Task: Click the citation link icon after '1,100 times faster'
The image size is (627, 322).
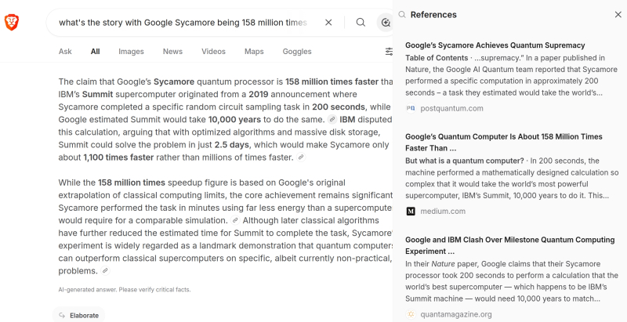Action: point(301,157)
